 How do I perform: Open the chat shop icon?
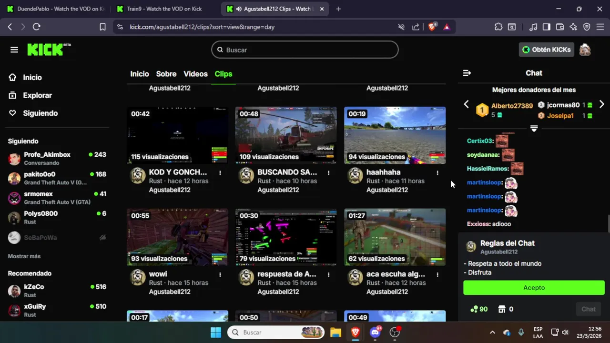(501, 309)
